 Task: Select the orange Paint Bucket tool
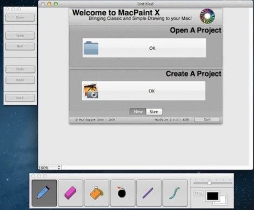click(x=97, y=193)
